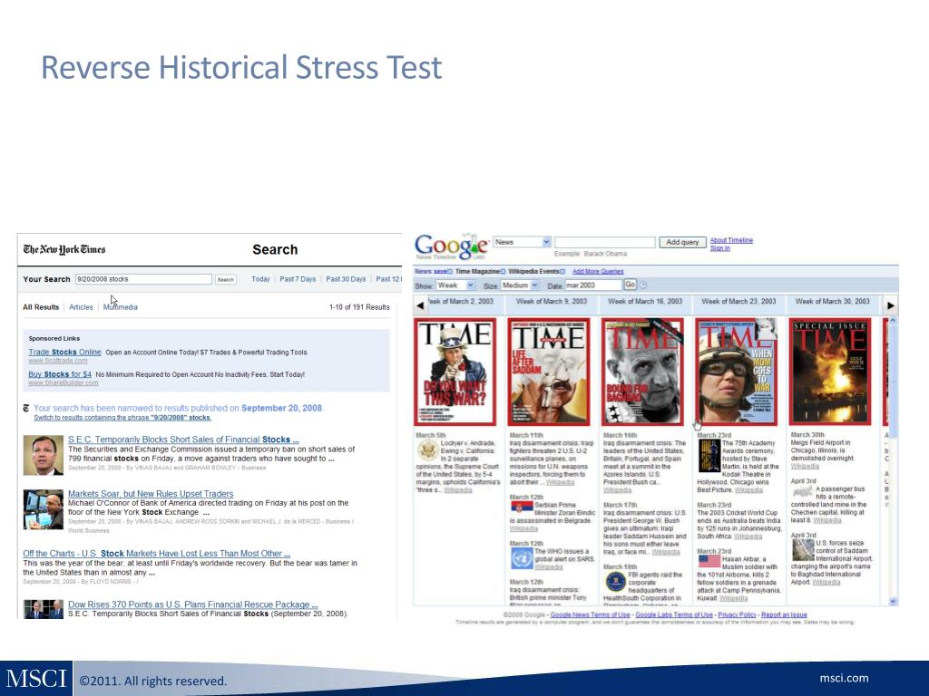This screenshot has width=929, height=696.
Task: Click Google Labs Terms of Use link
Action: tap(674, 615)
